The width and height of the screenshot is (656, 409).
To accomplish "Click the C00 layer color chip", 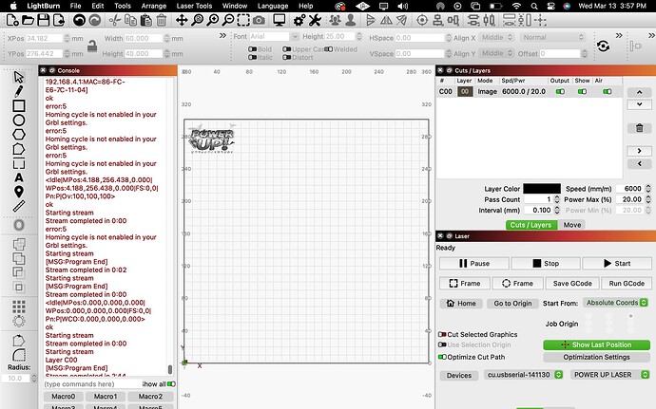I will [465, 91].
